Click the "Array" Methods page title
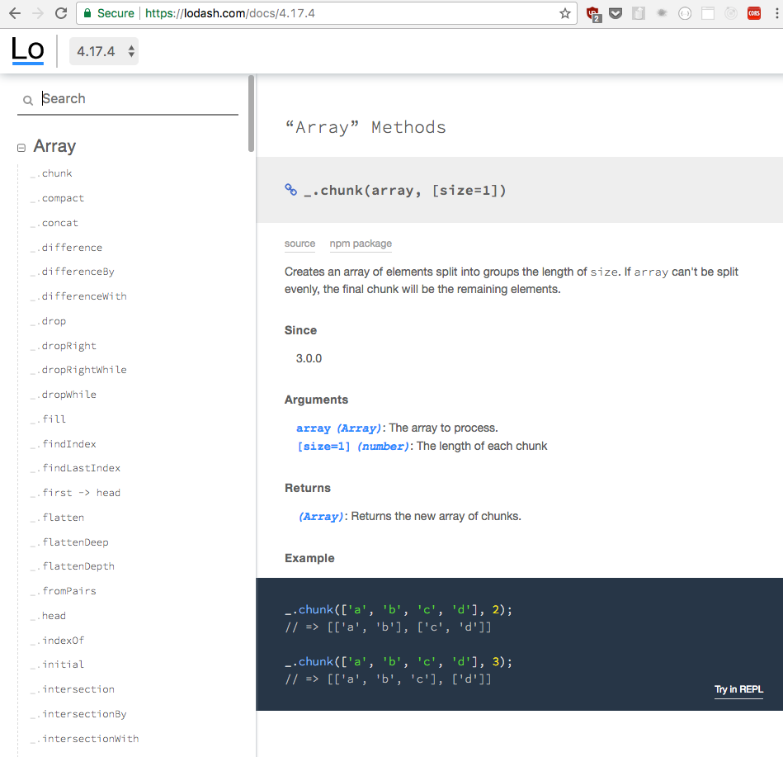The image size is (783, 757). coord(365,127)
